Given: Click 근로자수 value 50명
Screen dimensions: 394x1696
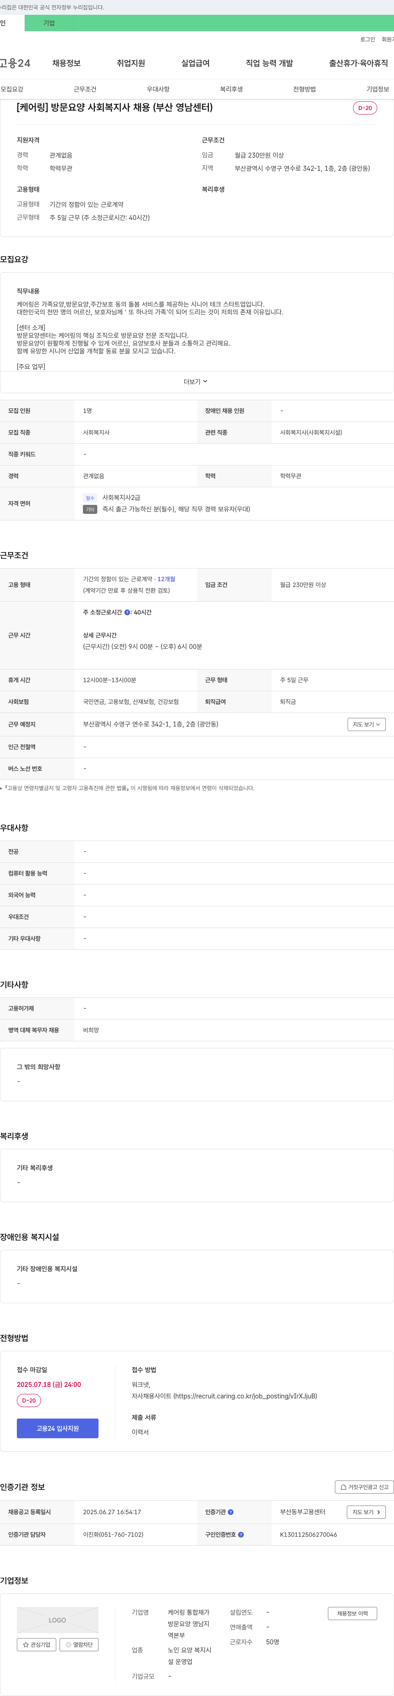Looking at the screenshot, I should click(x=273, y=1642).
